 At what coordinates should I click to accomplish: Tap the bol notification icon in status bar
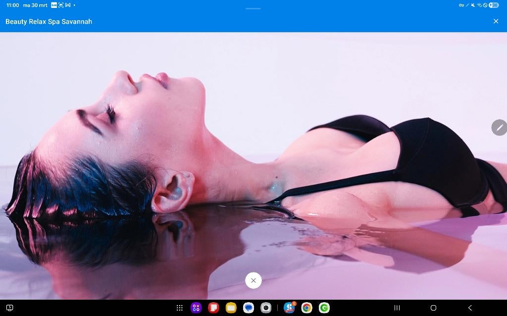coord(54,5)
